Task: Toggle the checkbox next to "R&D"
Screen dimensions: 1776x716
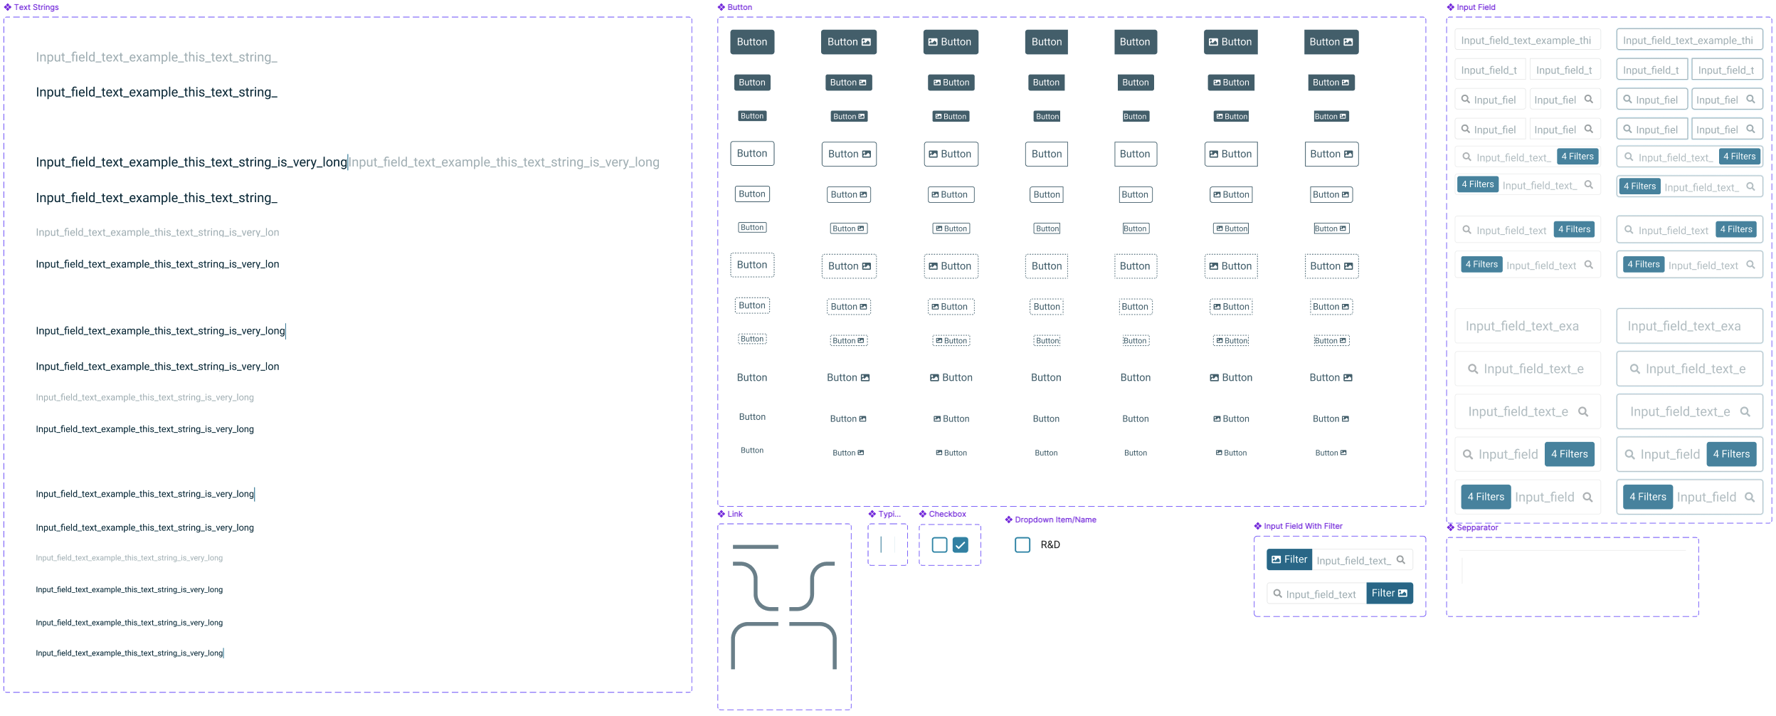Action: point(1022,544)
